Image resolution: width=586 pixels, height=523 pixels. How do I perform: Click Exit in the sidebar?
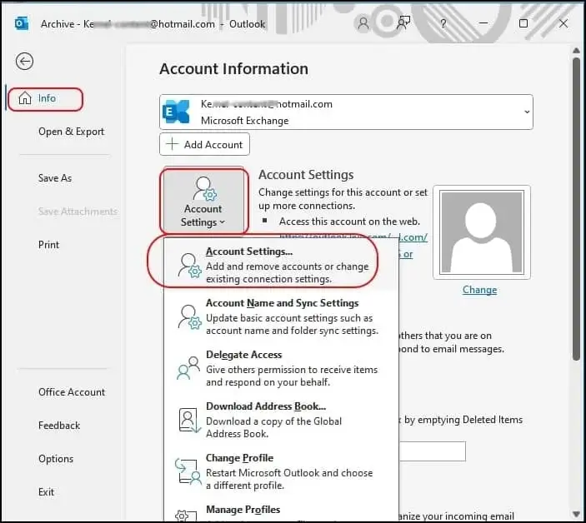(x=46, y=492)
